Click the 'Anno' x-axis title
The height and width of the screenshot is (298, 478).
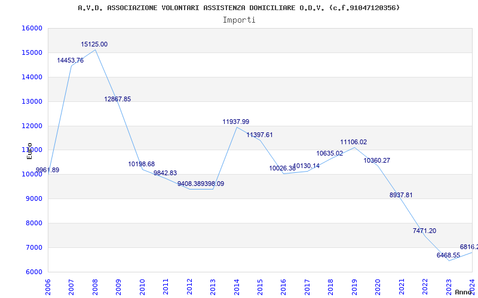(464, 292)
